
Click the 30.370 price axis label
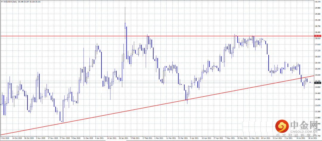click(318, 2)
